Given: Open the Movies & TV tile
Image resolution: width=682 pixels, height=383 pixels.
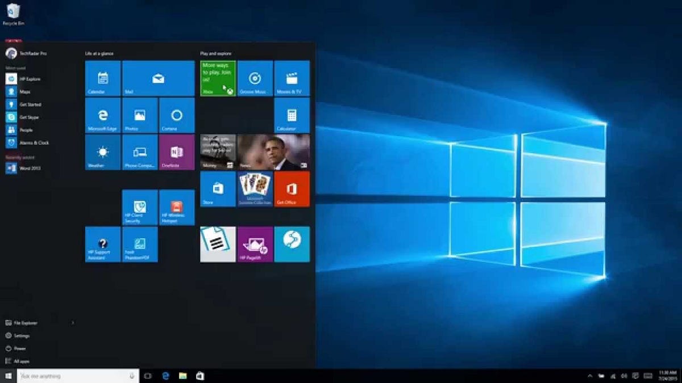Looking at the screenshot, I should (x=292, y=79).
